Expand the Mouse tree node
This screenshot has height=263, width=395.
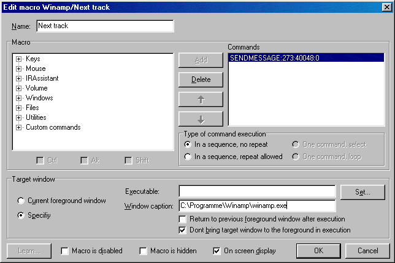coord(18,69)
